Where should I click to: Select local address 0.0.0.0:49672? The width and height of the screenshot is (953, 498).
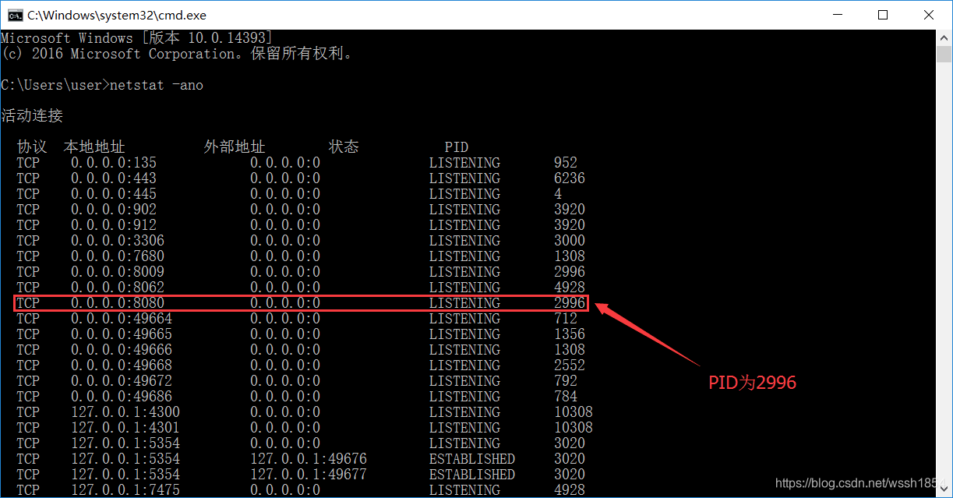click(x=122, y=381)
